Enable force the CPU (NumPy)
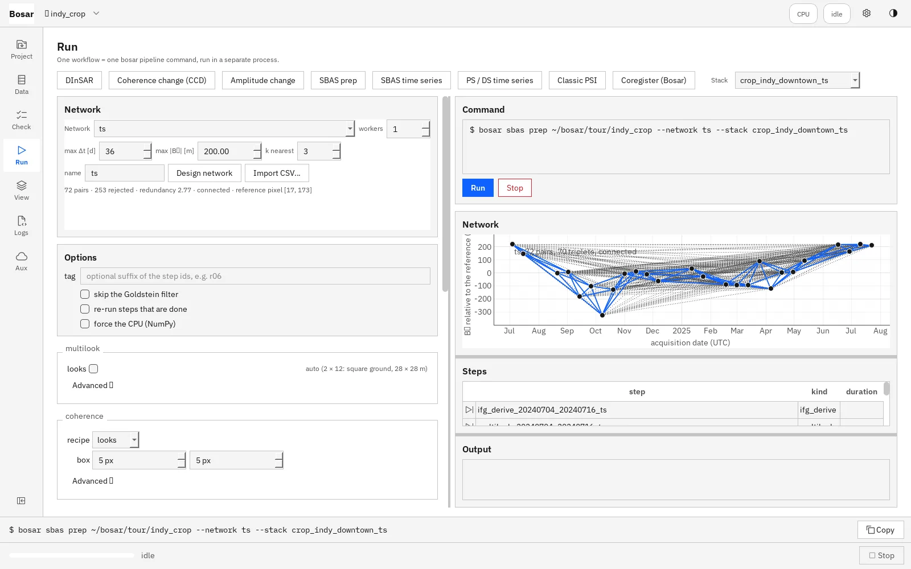This screenshot has width=911, height=569. pyautogui.click(x=85, y=324)
